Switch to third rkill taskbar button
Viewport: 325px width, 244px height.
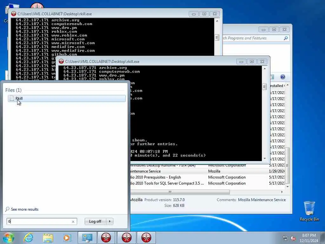[x=146, y=238]
